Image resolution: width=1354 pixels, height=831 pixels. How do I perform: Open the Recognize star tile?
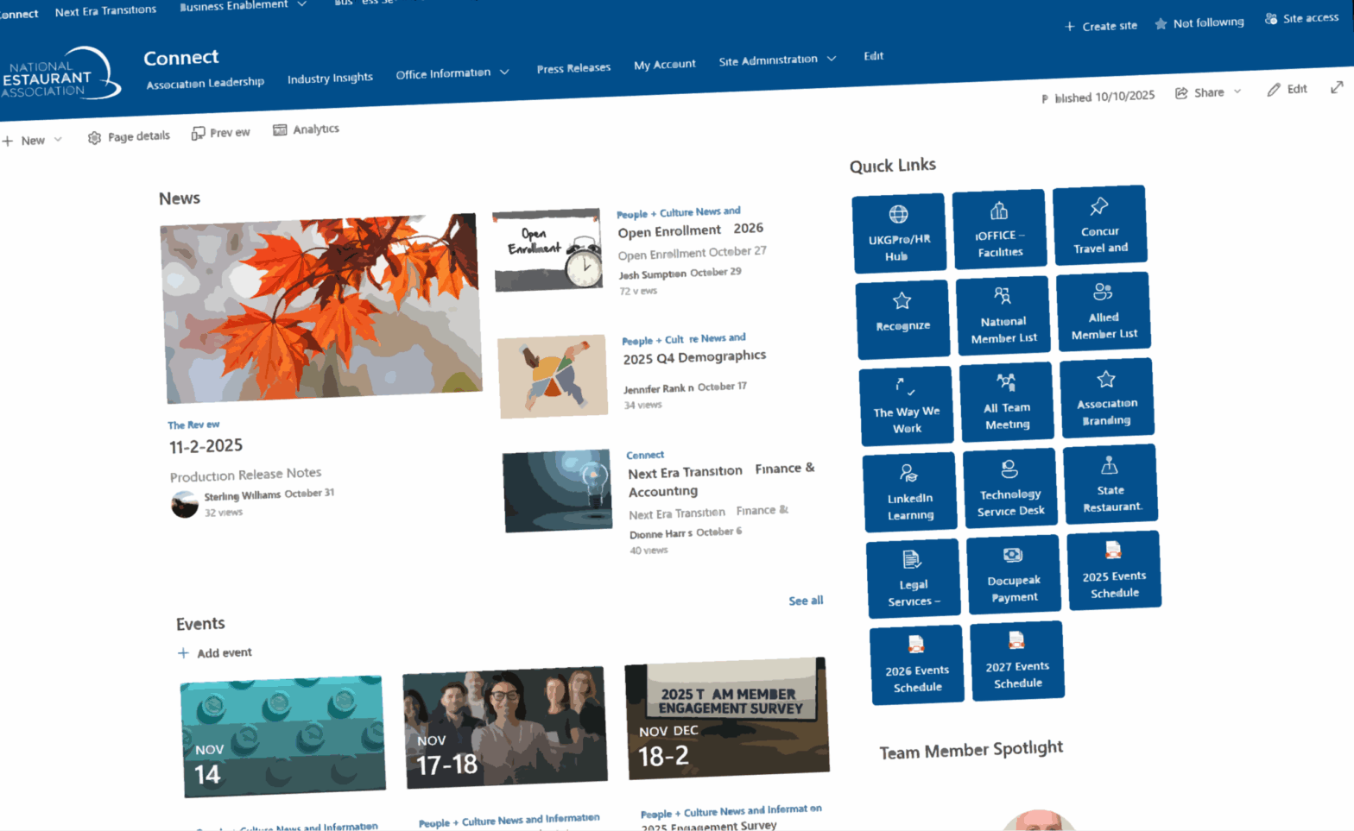(902, 318)
